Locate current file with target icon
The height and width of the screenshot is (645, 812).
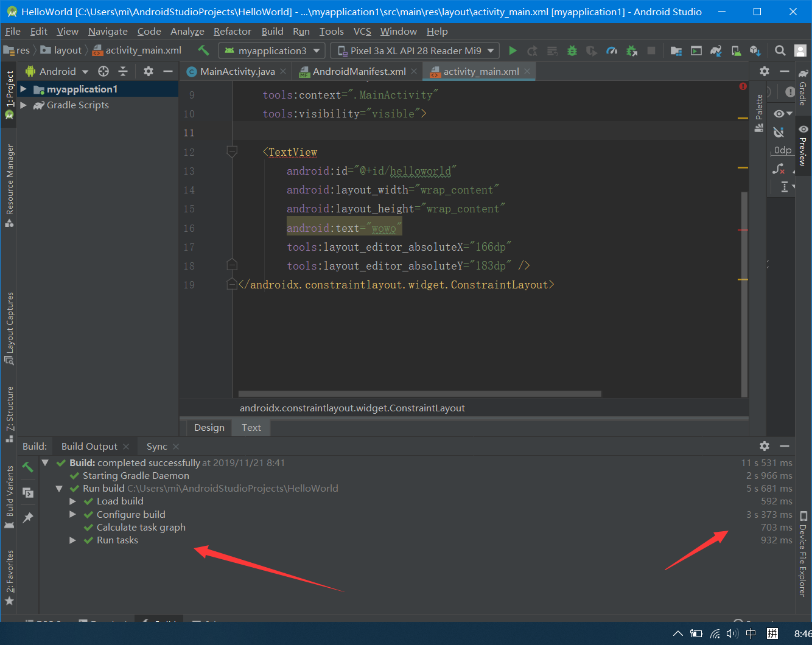click(x=103, y=71)
